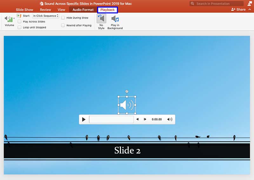Open the user account icon
Screen dimensions: 254x180
250,3
